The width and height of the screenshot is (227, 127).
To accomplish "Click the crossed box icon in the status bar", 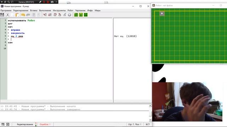I will [8, 124].
